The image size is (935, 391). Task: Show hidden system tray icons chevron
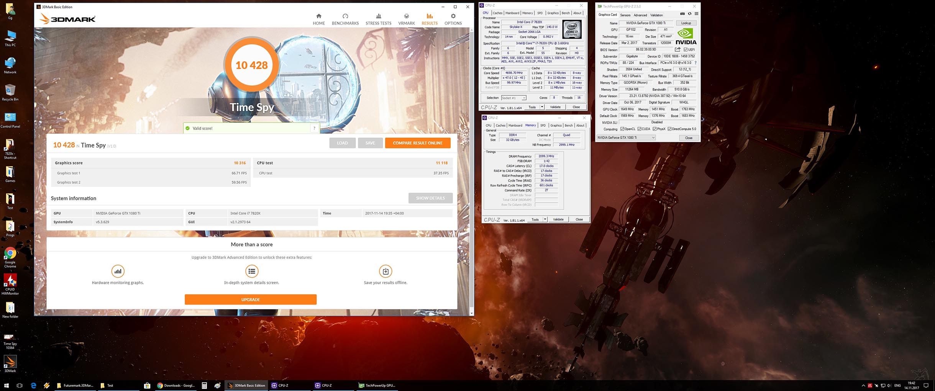pos(863,386)
